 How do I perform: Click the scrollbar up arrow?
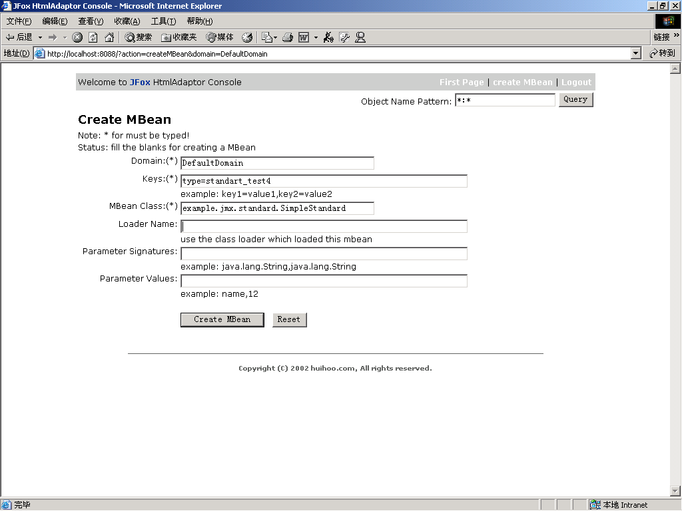pos(675,69)
